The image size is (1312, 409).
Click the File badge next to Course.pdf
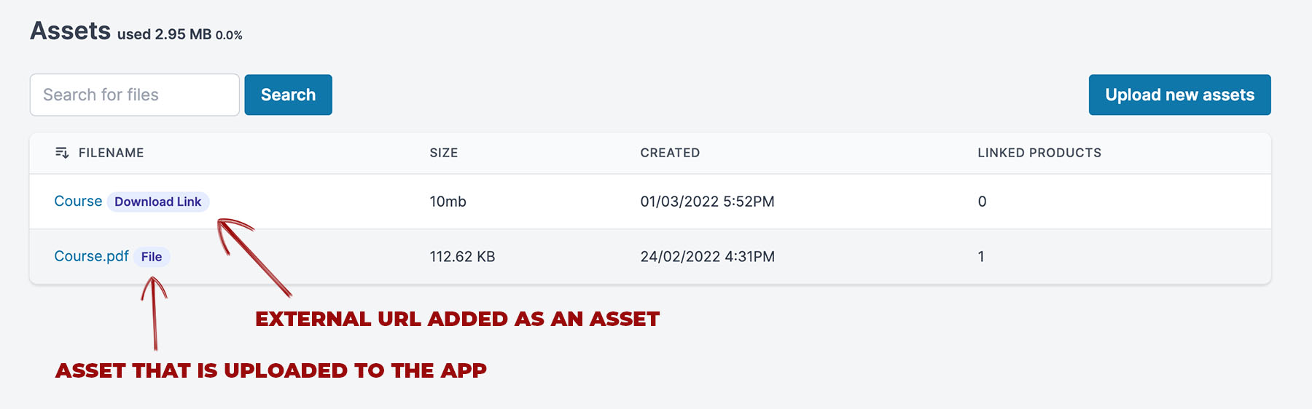click(152, 257)
